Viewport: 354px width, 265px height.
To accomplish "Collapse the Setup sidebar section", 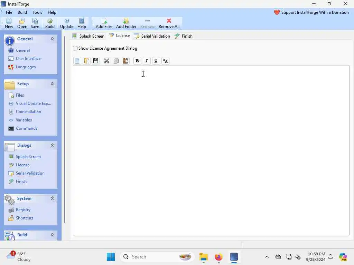I will pos(53,84).
